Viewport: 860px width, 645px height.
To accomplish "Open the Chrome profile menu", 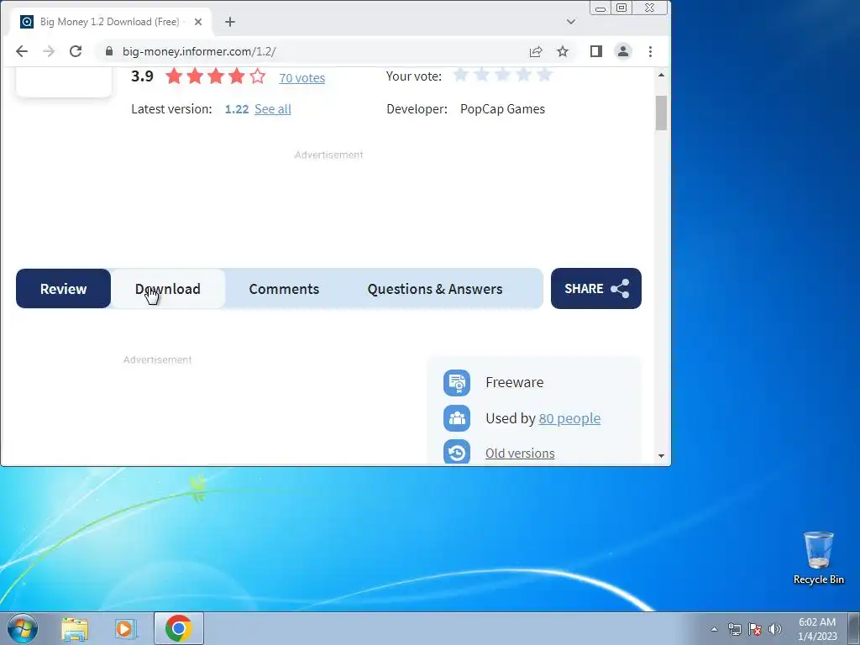I will (623, 51).
